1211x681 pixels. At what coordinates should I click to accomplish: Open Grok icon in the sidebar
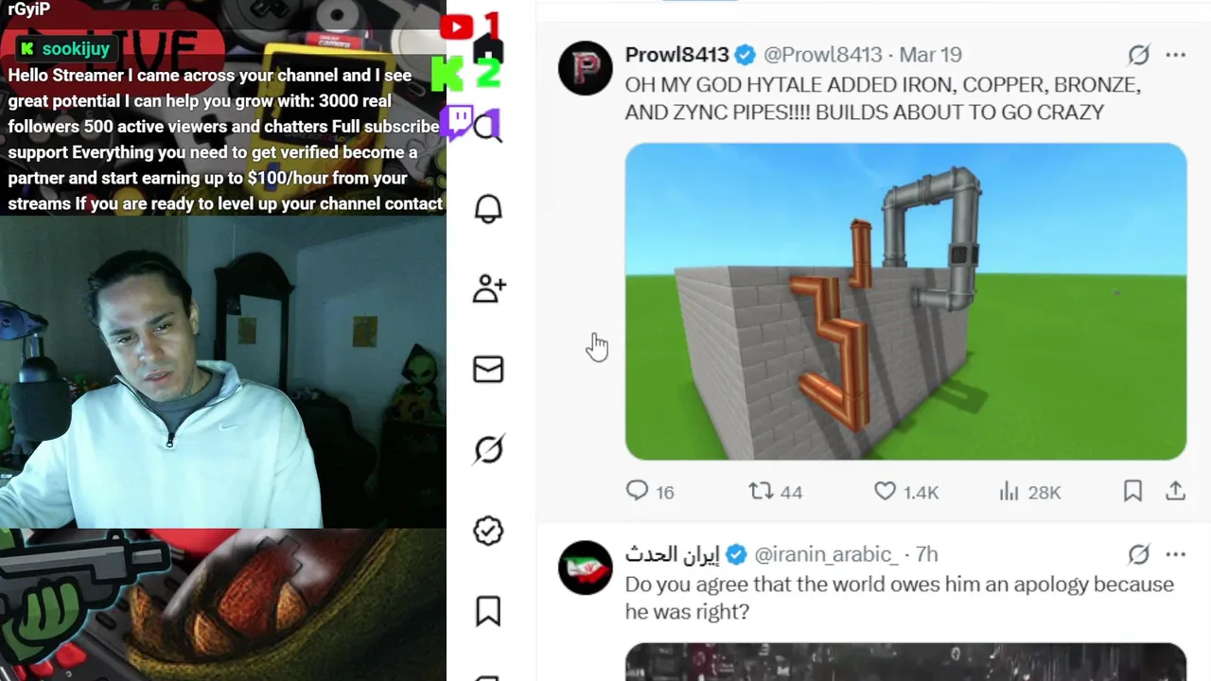pos(488,449)
